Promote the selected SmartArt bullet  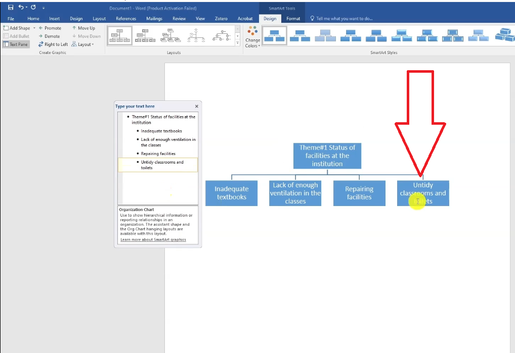click(x=50, y=28)
